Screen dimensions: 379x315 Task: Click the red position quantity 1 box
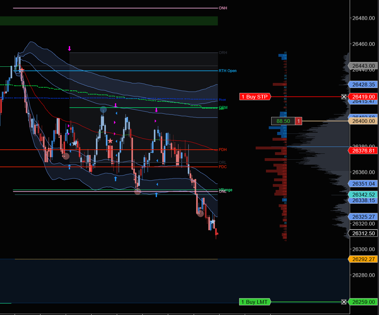tap(298, 121)
